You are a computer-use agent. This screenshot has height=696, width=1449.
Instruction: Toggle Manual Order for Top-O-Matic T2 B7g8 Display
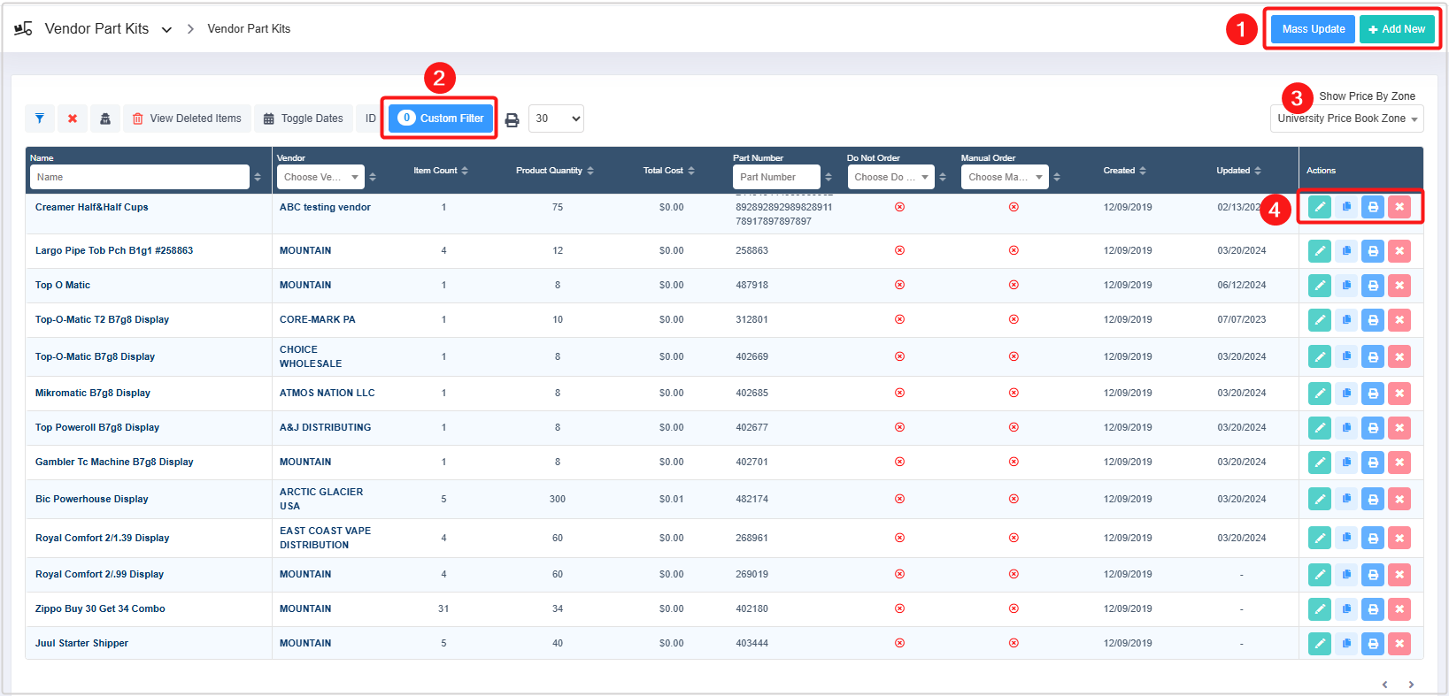[x=1014, y=319]
